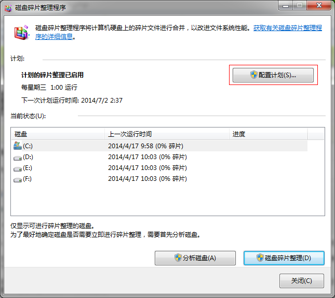
Task: Select the row showing 2014/4/17 9:58 run time
Action: tap(145, 146)
